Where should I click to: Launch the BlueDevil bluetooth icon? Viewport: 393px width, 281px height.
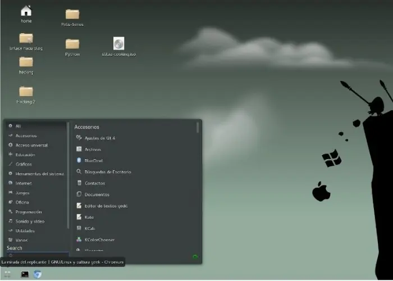tap(79, 160)
